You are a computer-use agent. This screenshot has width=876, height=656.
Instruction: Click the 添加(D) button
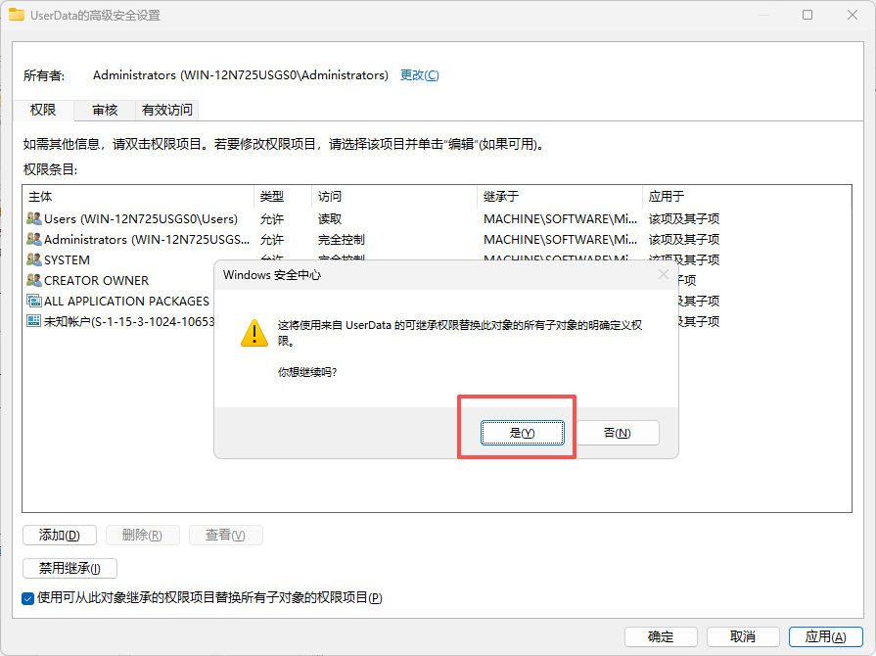59,535
